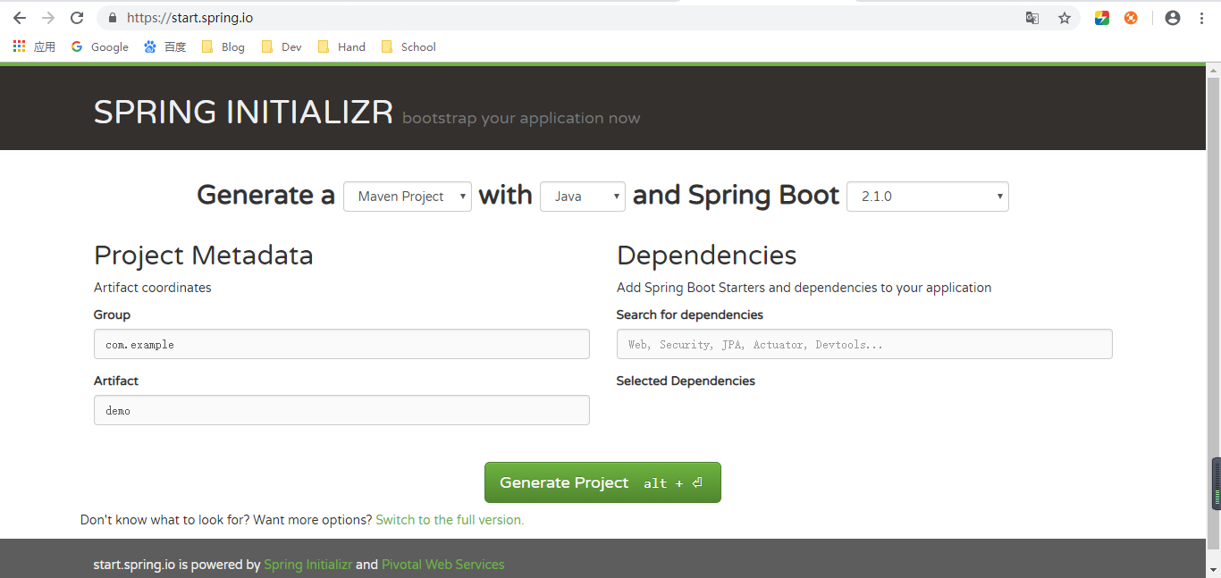Open the Blog bookmarks folder
Image resolution: width=1221 pixels, height=578 pixels.
point(223,46)
